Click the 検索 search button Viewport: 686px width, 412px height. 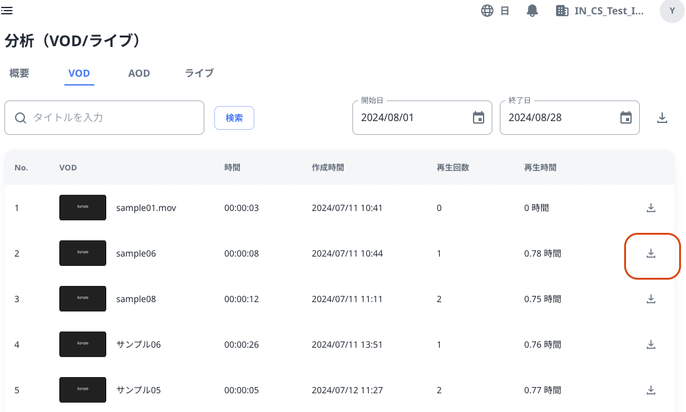(x=234, y=117)
